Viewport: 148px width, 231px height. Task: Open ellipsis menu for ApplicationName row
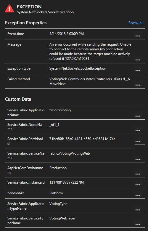[138, 116]
